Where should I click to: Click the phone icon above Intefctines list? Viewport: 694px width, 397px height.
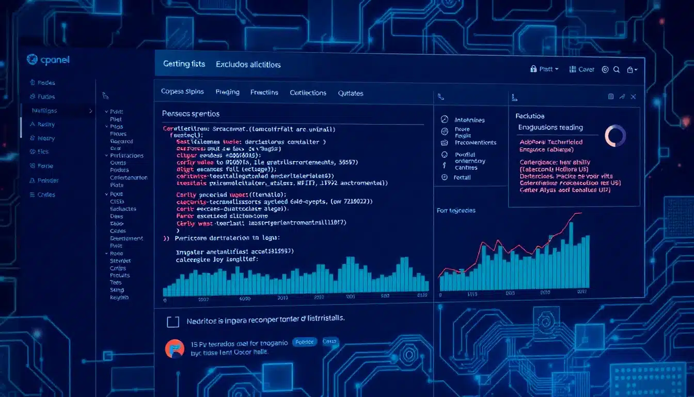440,97
